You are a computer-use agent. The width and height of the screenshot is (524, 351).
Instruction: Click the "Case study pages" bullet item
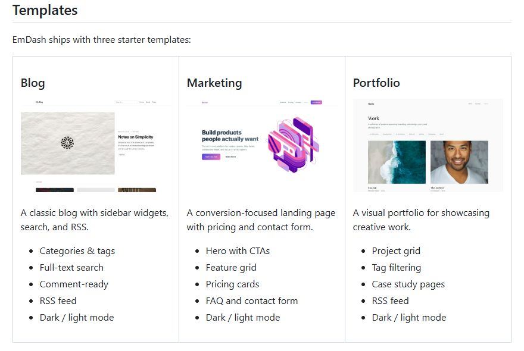click(x=408, y=284)
